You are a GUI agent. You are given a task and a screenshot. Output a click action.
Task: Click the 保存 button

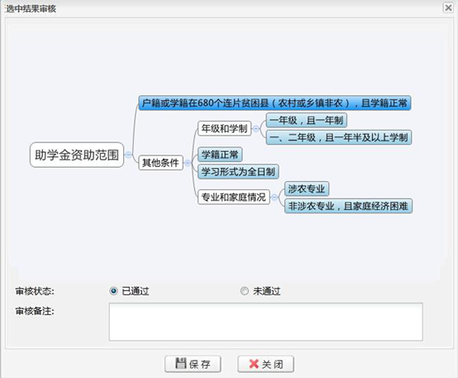(x=193, y=364)
